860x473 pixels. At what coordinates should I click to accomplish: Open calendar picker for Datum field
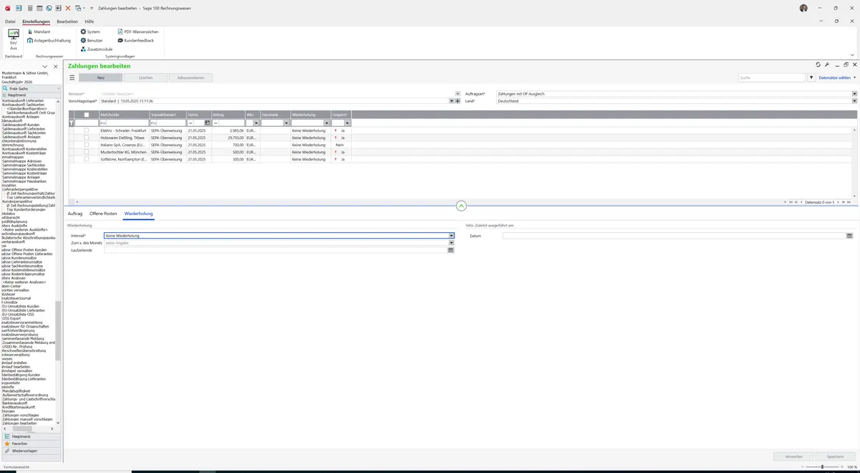click(x=849, y=235)
